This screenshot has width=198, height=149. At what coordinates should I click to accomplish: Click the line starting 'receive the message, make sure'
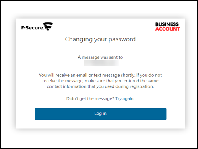click(100, 81)
